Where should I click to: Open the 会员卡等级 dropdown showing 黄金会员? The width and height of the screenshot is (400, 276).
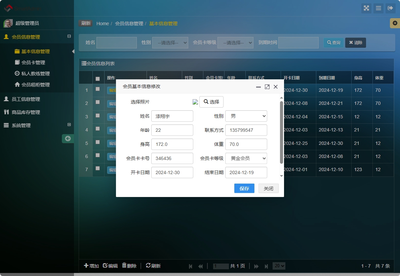tap(246, 158)
